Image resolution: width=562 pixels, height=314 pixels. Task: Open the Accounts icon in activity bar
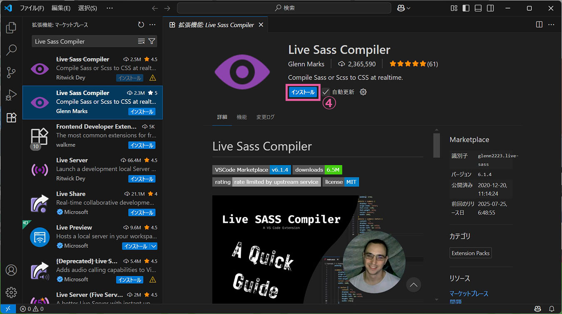(x=11, y=270)
